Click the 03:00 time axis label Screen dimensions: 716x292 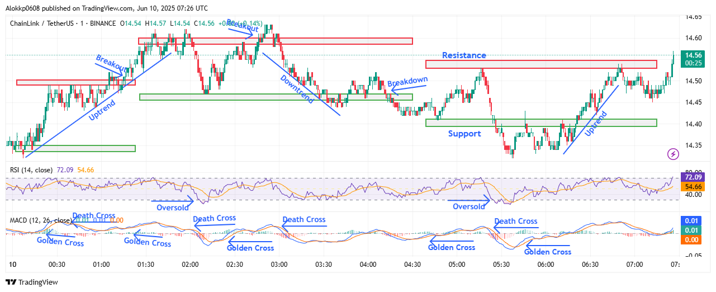point(279,265)
